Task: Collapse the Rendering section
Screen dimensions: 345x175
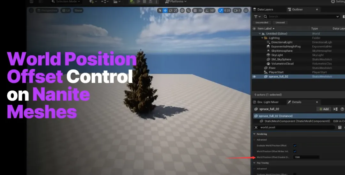Action: pos(254,134)
